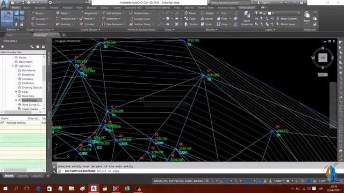Select the Rotate tool
344x193 pixels.
click(207, 13)
